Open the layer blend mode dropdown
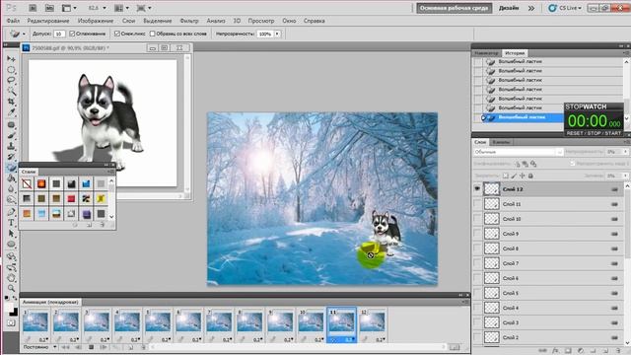 (x=519, y=152)
